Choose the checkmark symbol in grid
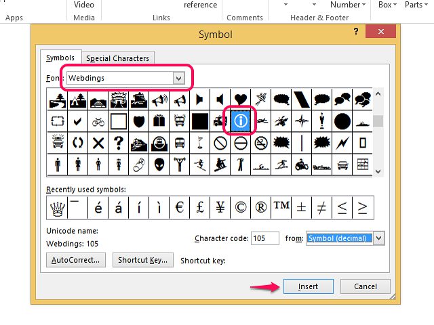The image size is (434, 325). (x=78, y=121)
